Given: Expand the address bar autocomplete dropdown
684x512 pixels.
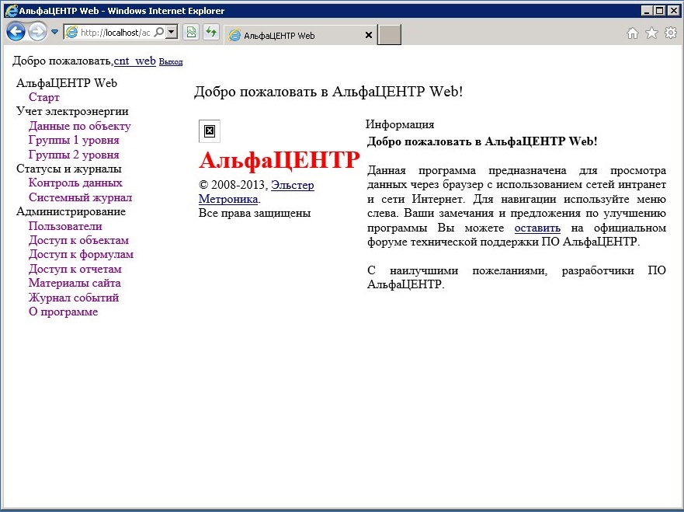Looking at the screenshot, I should pos(172,32).
